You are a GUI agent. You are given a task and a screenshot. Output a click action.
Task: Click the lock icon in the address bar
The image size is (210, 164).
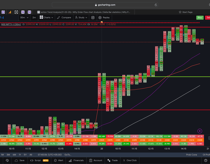pyautogui.click(x=96, y=5)
